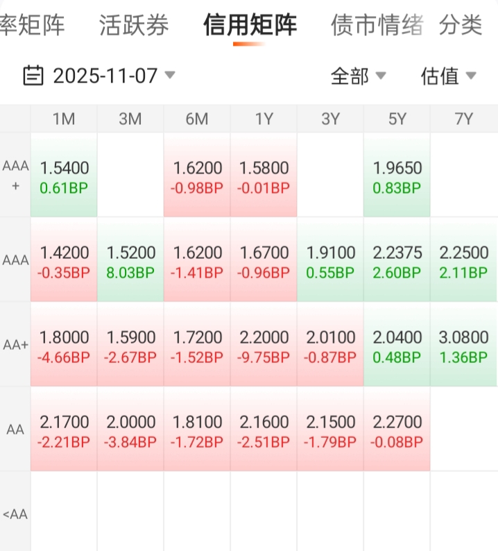Expand the 全部 filter dropdown

[357, 76]
